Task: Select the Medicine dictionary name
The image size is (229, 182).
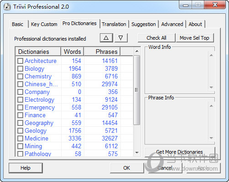Action: coord(36,138)
